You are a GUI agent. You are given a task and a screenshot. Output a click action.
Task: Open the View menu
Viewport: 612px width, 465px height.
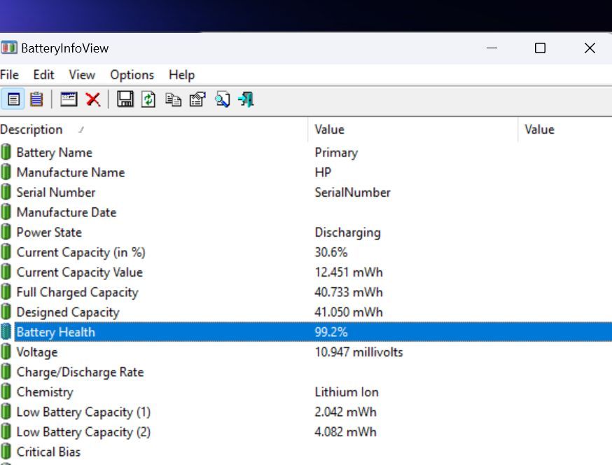(82, 75)
